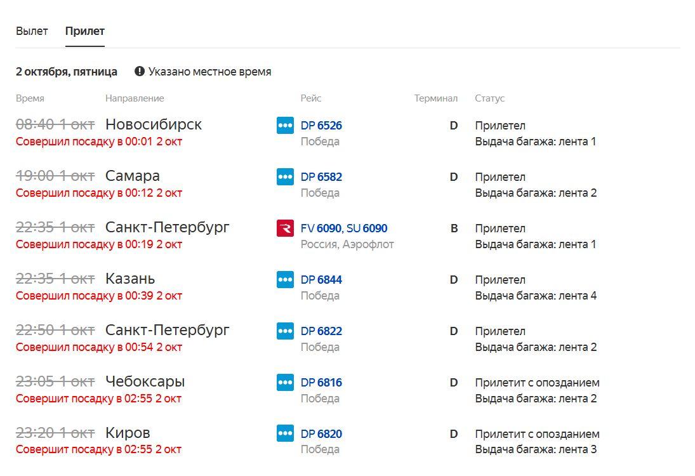This screenshot has height=476, width=695.
Task: Open flight FV 6090 link
Action: point(321,228)
